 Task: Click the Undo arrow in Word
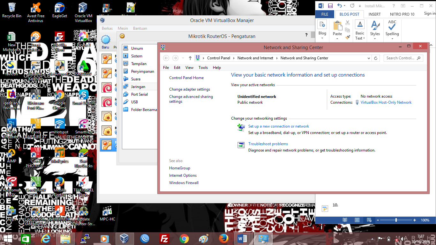[339, 6]
